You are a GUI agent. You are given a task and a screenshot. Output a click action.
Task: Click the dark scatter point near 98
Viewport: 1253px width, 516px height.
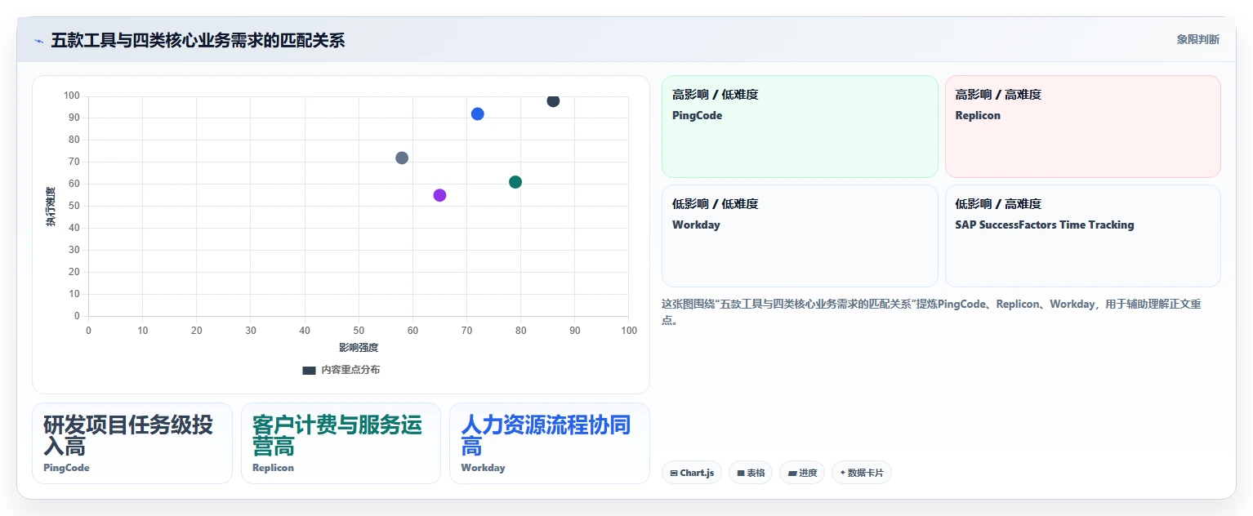pyautogui.click(x=553, y=100)
